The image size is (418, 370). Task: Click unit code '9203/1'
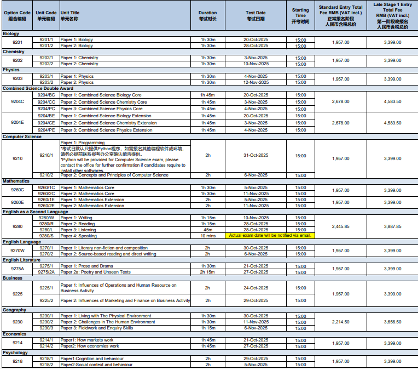[47, 76]
